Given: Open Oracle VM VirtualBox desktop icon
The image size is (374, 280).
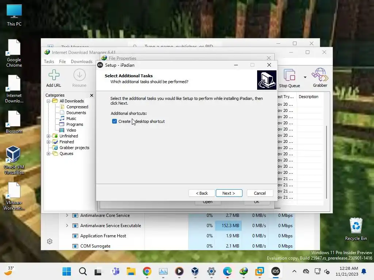Looking at the screenshot, I should 14,160.
